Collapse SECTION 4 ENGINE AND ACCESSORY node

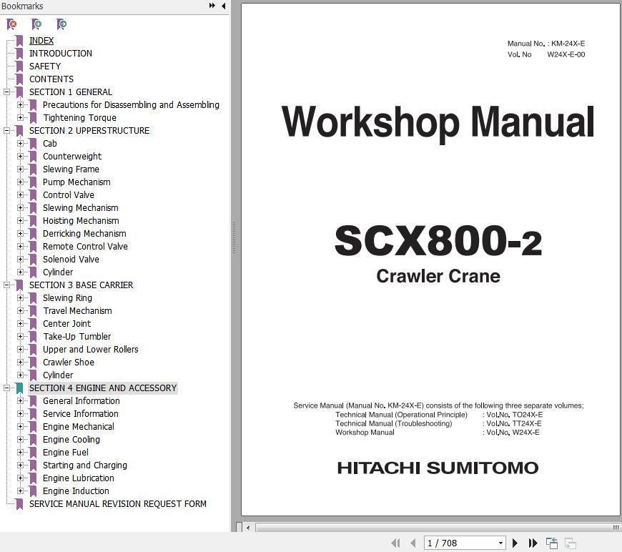6,388
